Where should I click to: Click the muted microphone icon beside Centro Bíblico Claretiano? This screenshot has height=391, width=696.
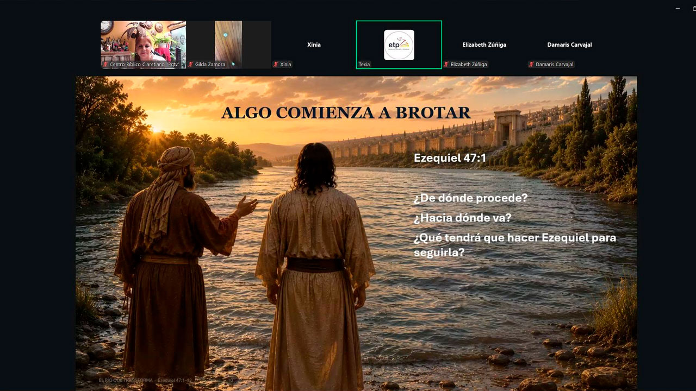(105, 65)
